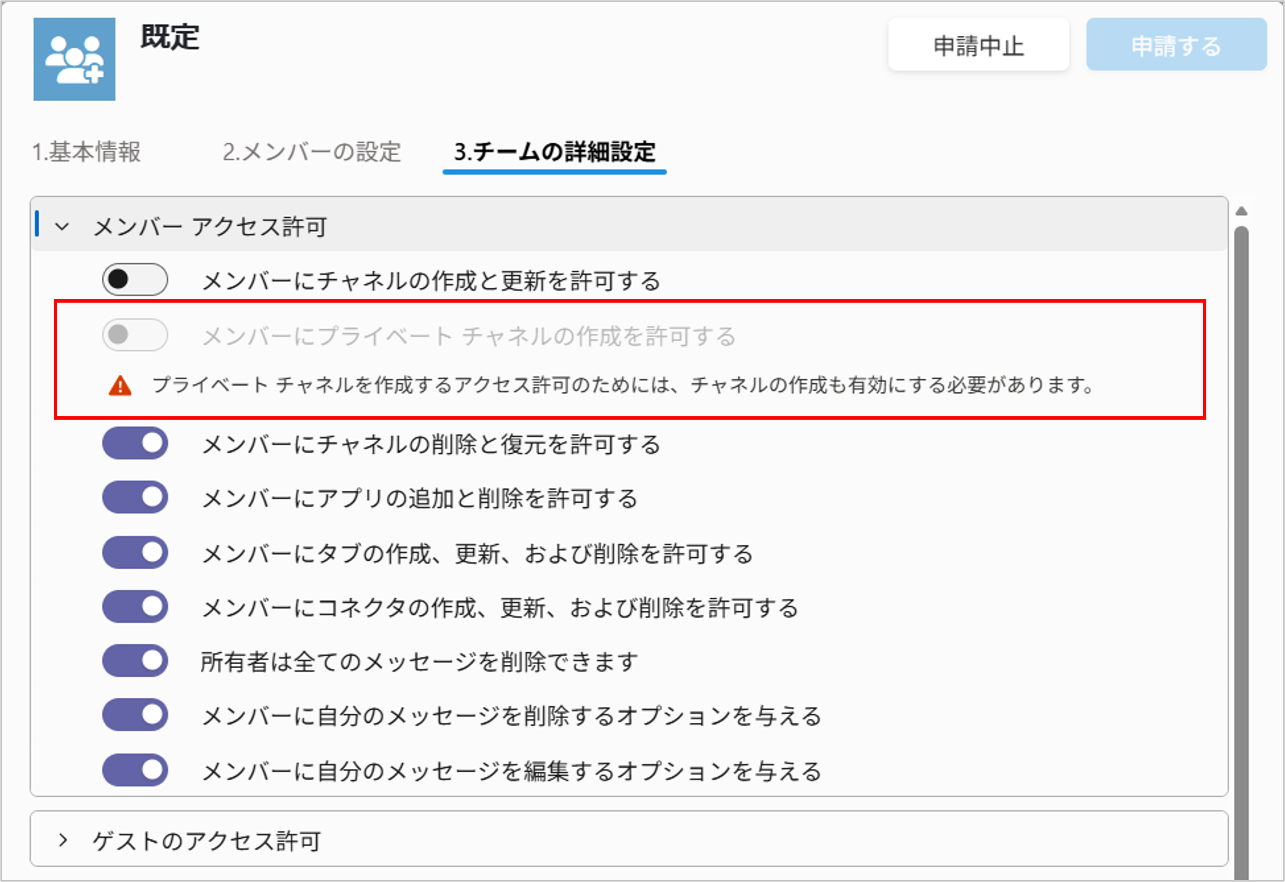The width and height of the screenshot is (1285, 882).
Task: Click the vertical scrollbar thumb
Action: (x=1241, y=553)
